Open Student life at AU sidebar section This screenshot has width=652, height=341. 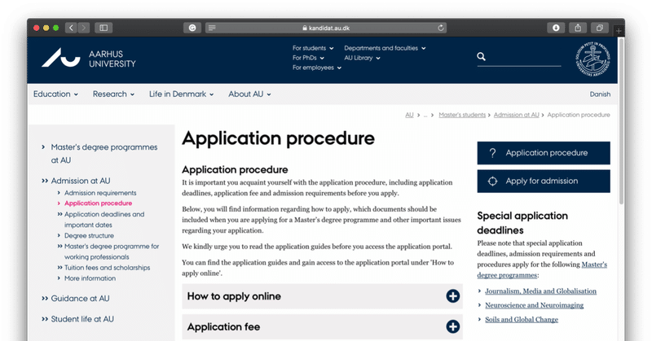point(82,319)
